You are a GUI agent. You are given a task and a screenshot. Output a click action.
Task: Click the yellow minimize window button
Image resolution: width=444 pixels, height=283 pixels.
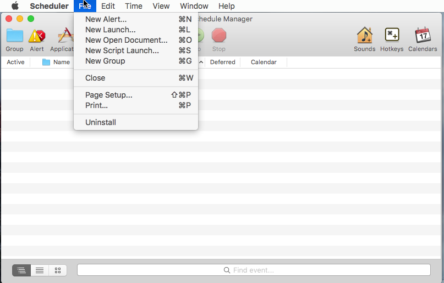[x=20, y=19]
